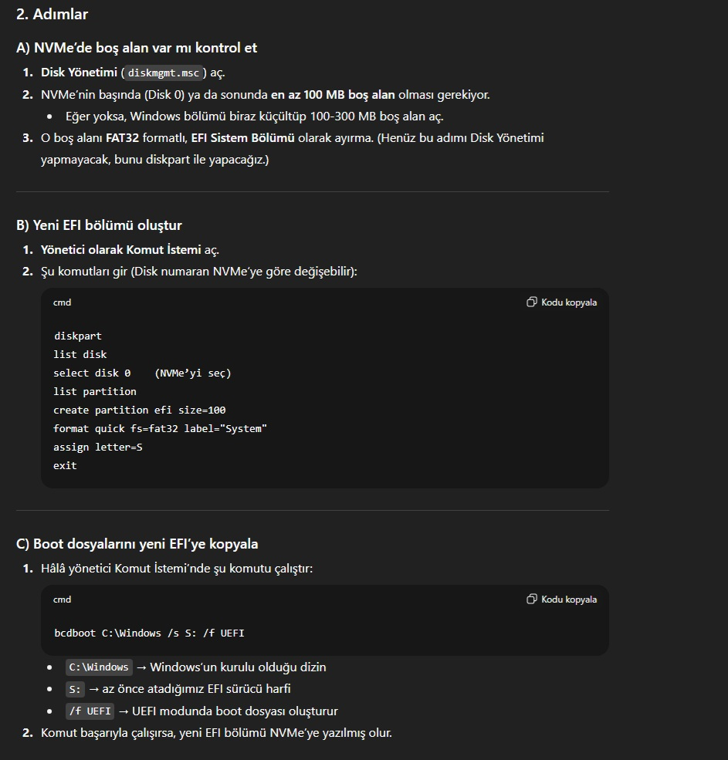Image resolution: width=728 pixels, height=760 pixels.
Task: Click the "C) Boot dosyalarını yeni EFI'ye kopyala" heading
Action: tap(137, 544)
